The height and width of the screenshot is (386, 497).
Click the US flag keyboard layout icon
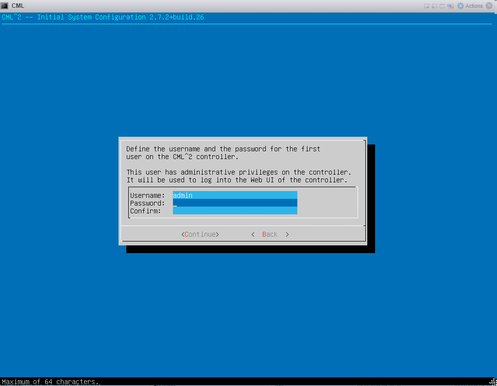[x=450, y=6]
